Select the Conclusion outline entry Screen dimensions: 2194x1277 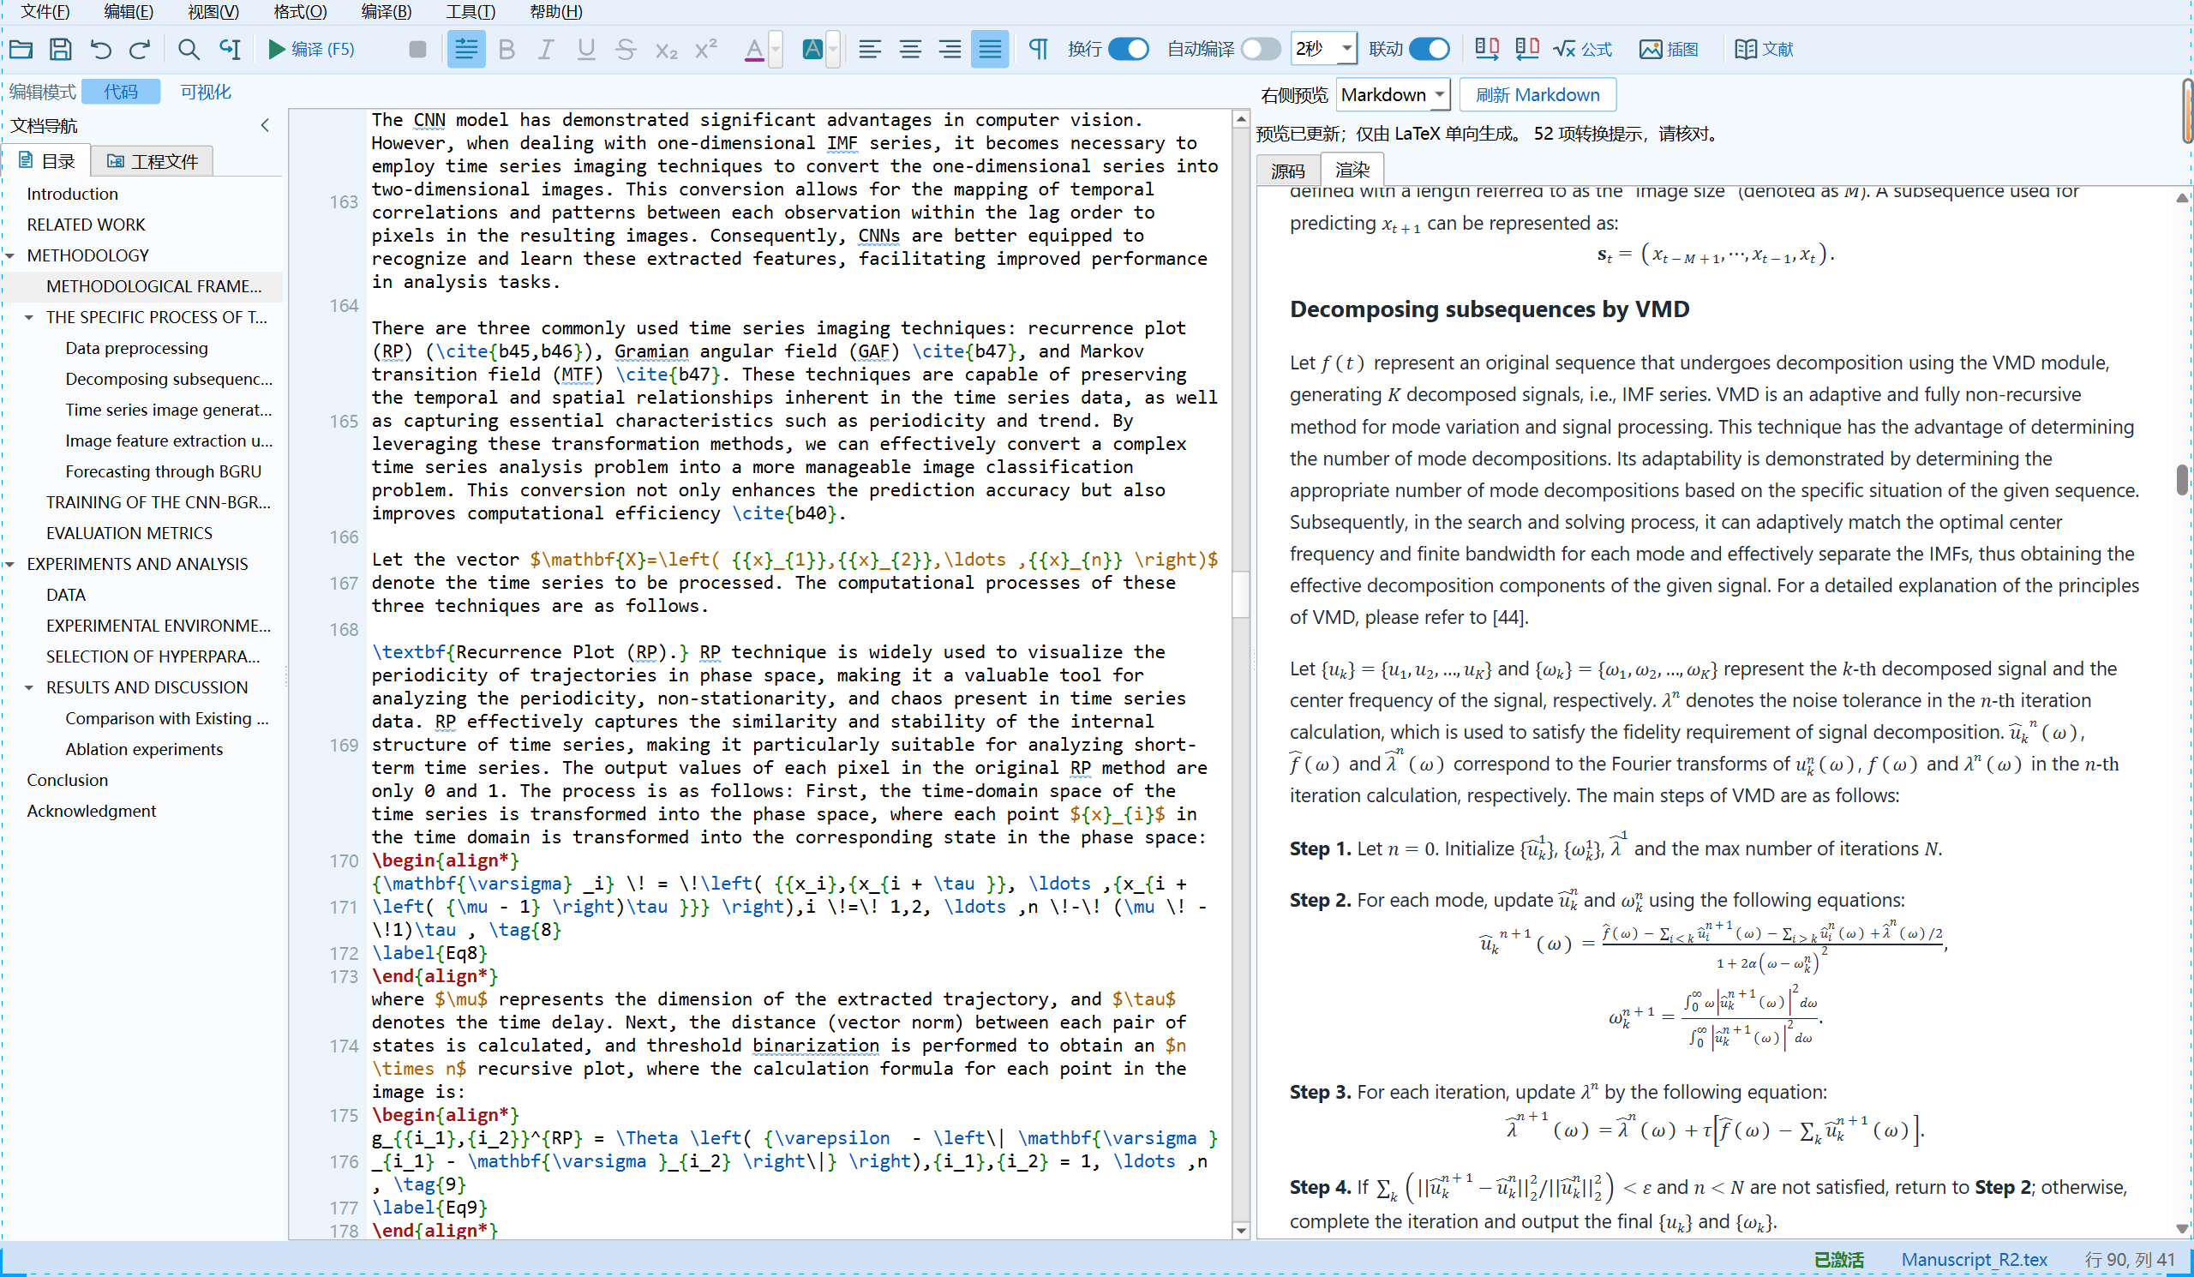(67, 781)
